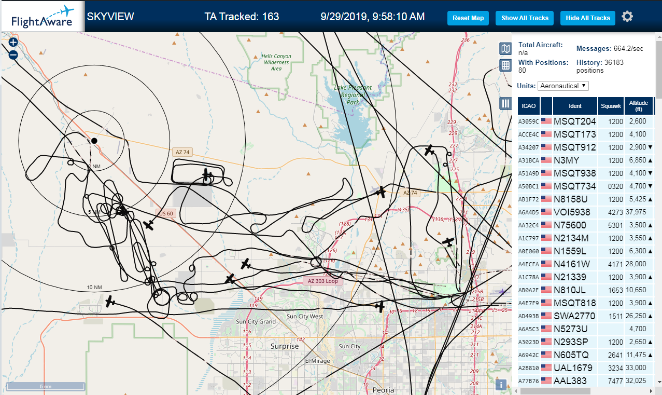Viewport: 662px width, 395px height.
Task: Select aircraft N1559L
Action: (586, 251)
